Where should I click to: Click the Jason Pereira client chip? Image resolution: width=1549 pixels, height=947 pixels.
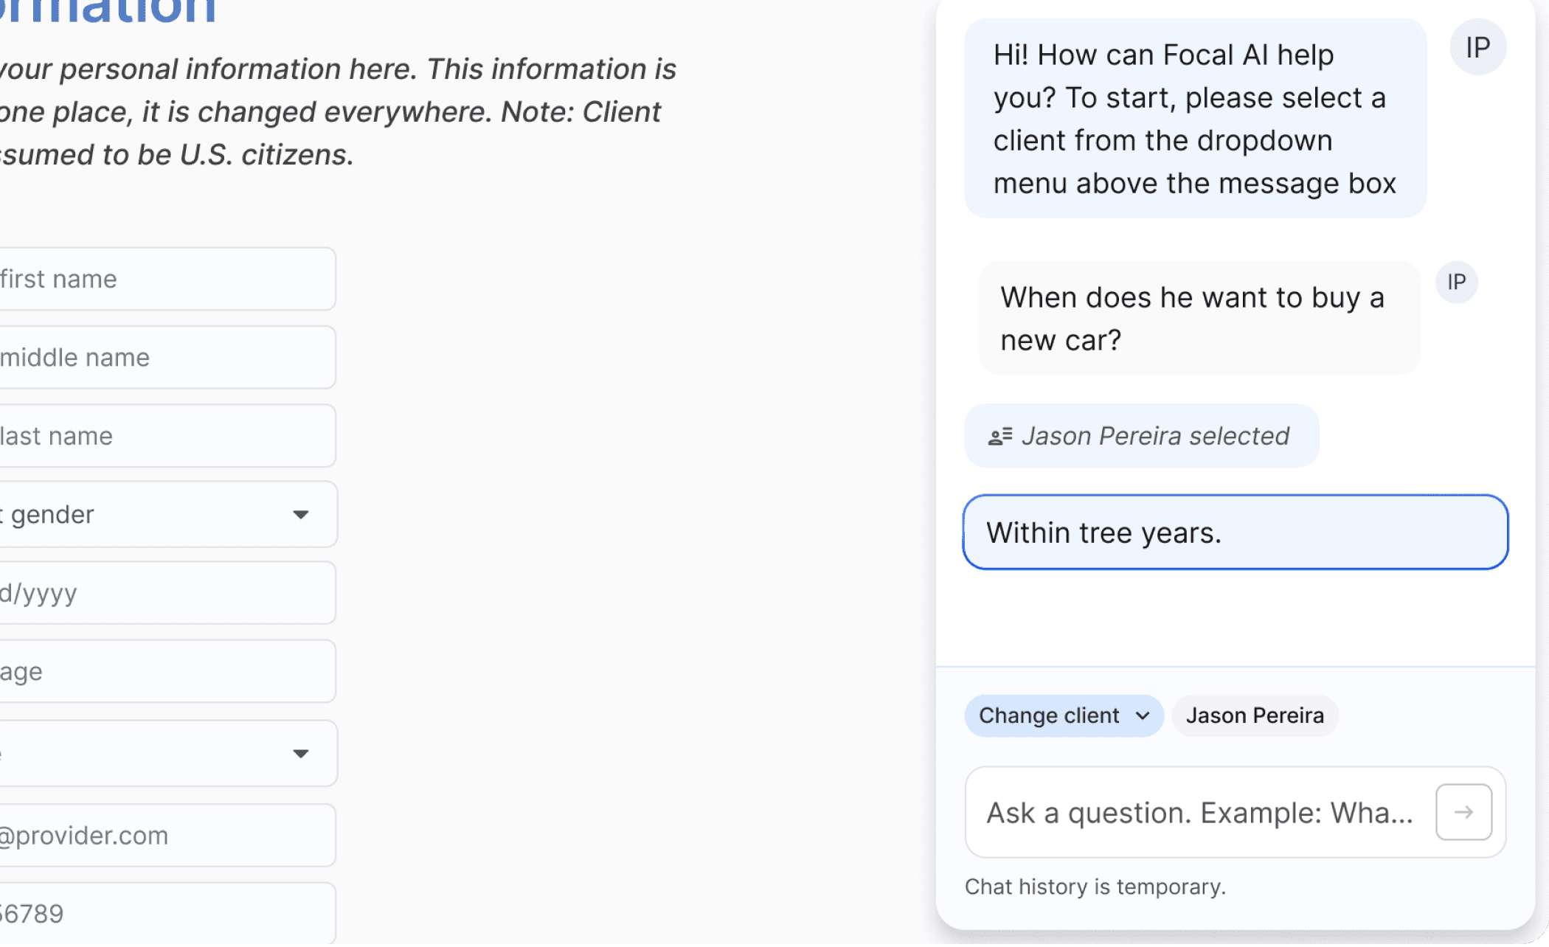click(x=1255, y=715)
